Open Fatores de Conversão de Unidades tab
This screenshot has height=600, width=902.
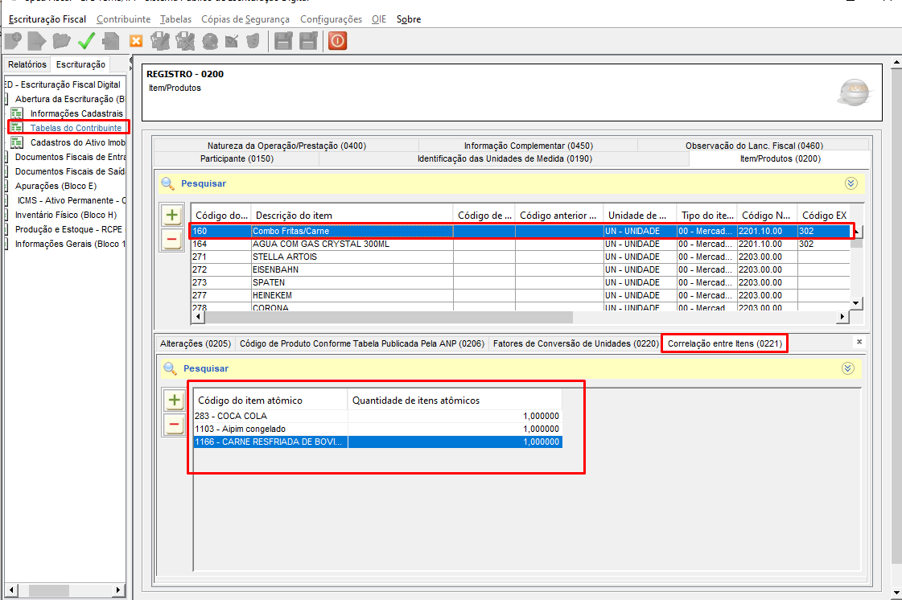coord(575,343)
